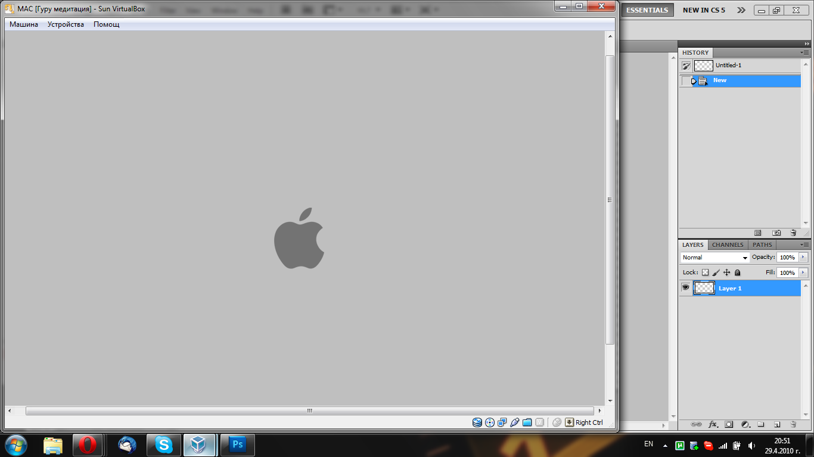Click the hard disk activity icon in VirtualBox status bar
This screenshot has height=457, width=814.
point(477,422)
